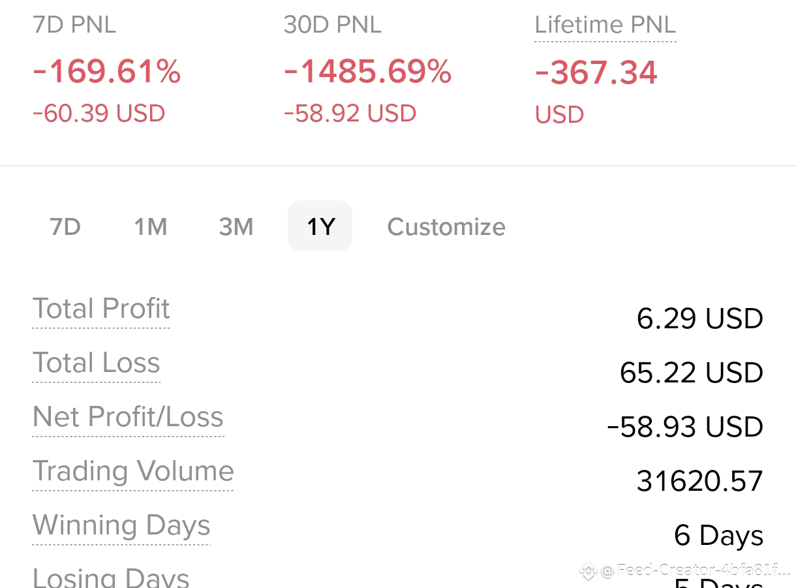
Task: Switch to the 1M period tab
Action: 151,226
